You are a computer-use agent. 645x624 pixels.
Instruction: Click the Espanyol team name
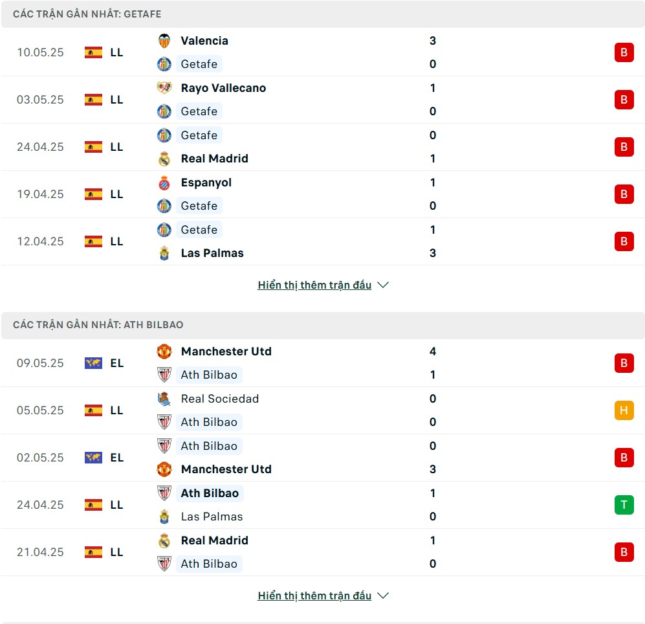(x=206, y=183)
